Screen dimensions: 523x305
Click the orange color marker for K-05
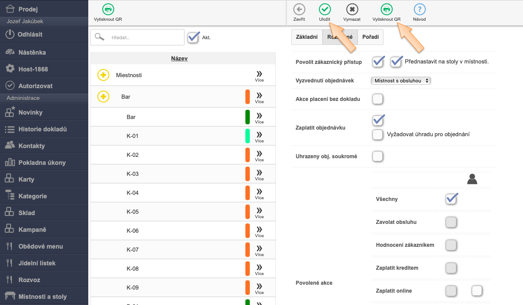click(248, 212)
